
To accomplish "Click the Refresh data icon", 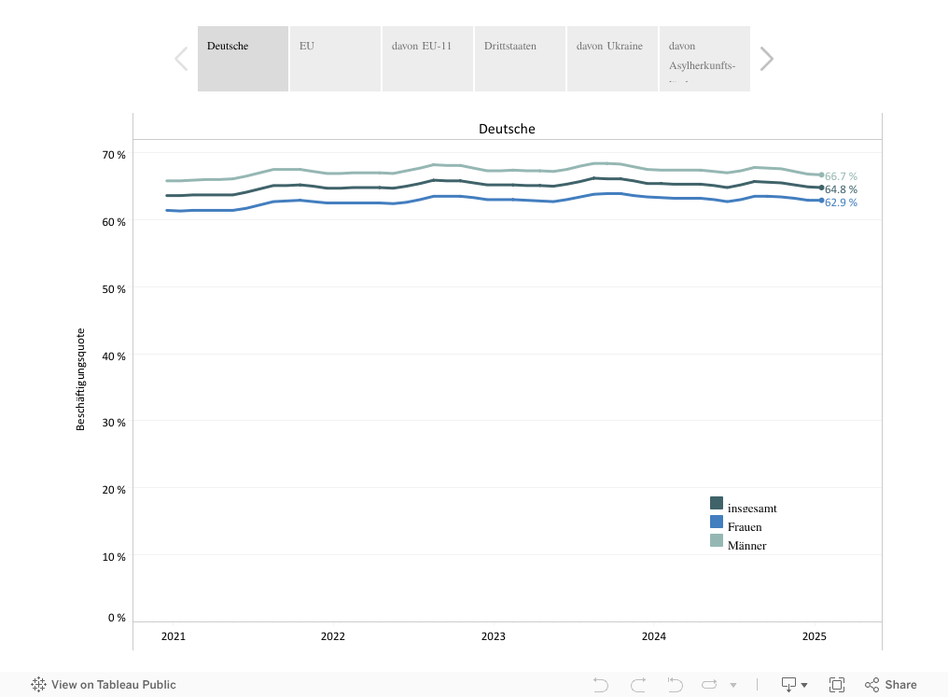I will [x=710, y=685].
